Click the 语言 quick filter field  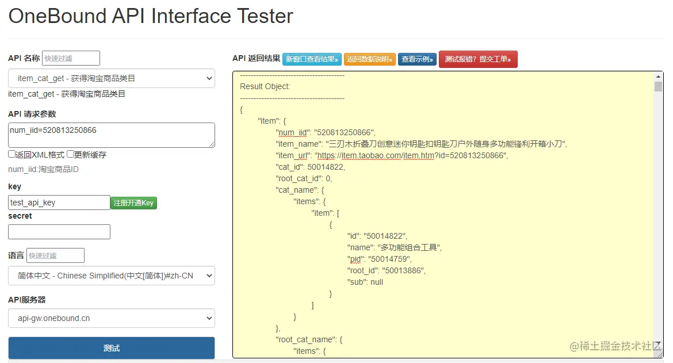pyautogui.click(x=55, y=255)
